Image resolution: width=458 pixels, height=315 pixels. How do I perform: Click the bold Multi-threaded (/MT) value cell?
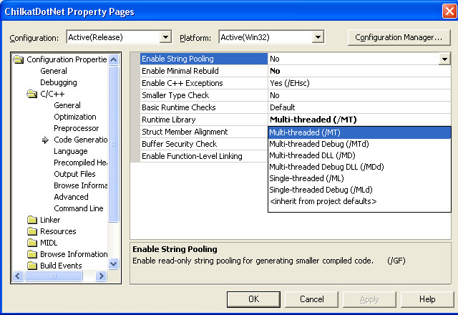point(359,120)
